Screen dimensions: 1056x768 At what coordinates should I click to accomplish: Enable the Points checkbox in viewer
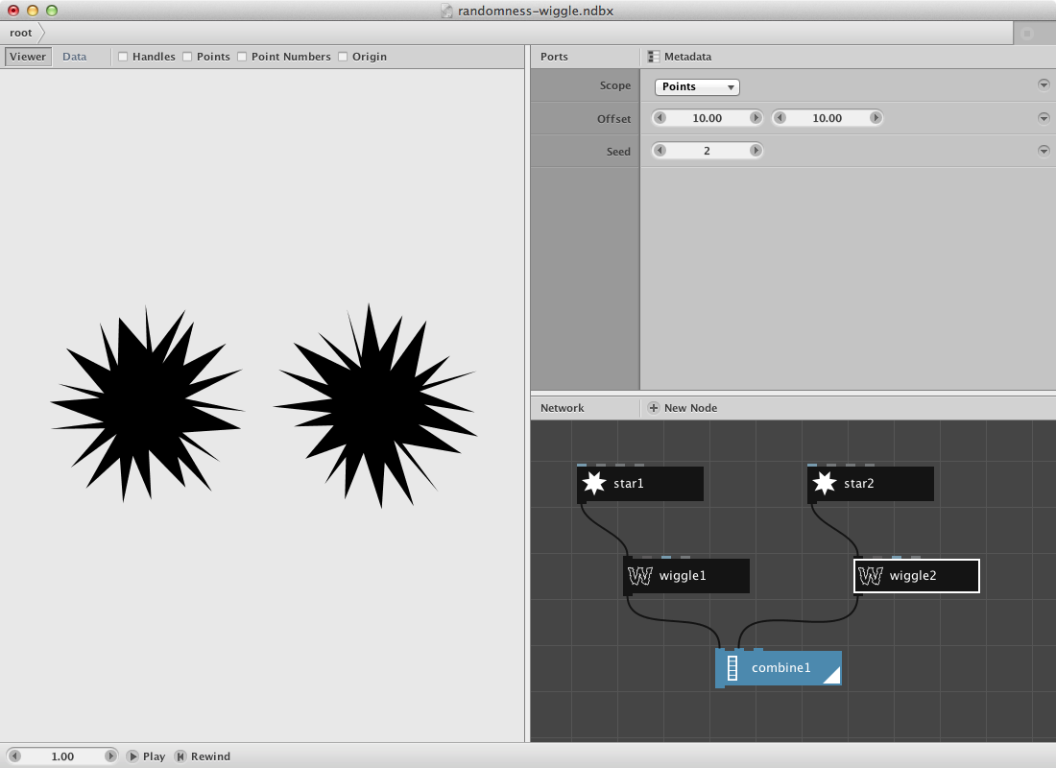pos(187,57)
